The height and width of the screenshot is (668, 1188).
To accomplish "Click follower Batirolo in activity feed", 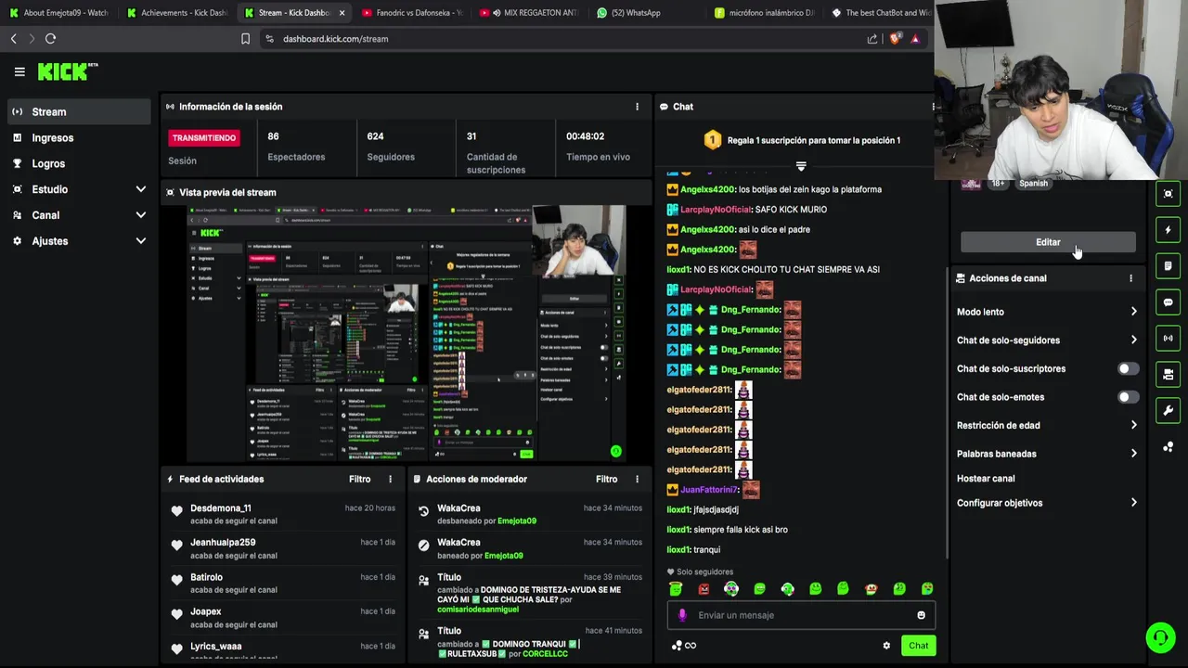I will (206, 577).
